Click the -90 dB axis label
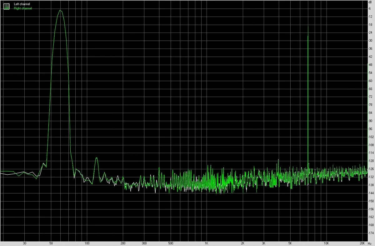 (x=371, y=121)
